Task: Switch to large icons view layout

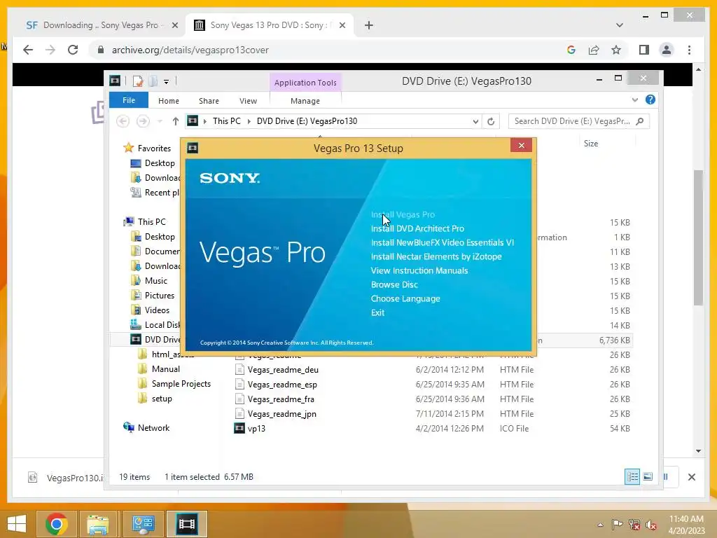Action: [648, 476]
